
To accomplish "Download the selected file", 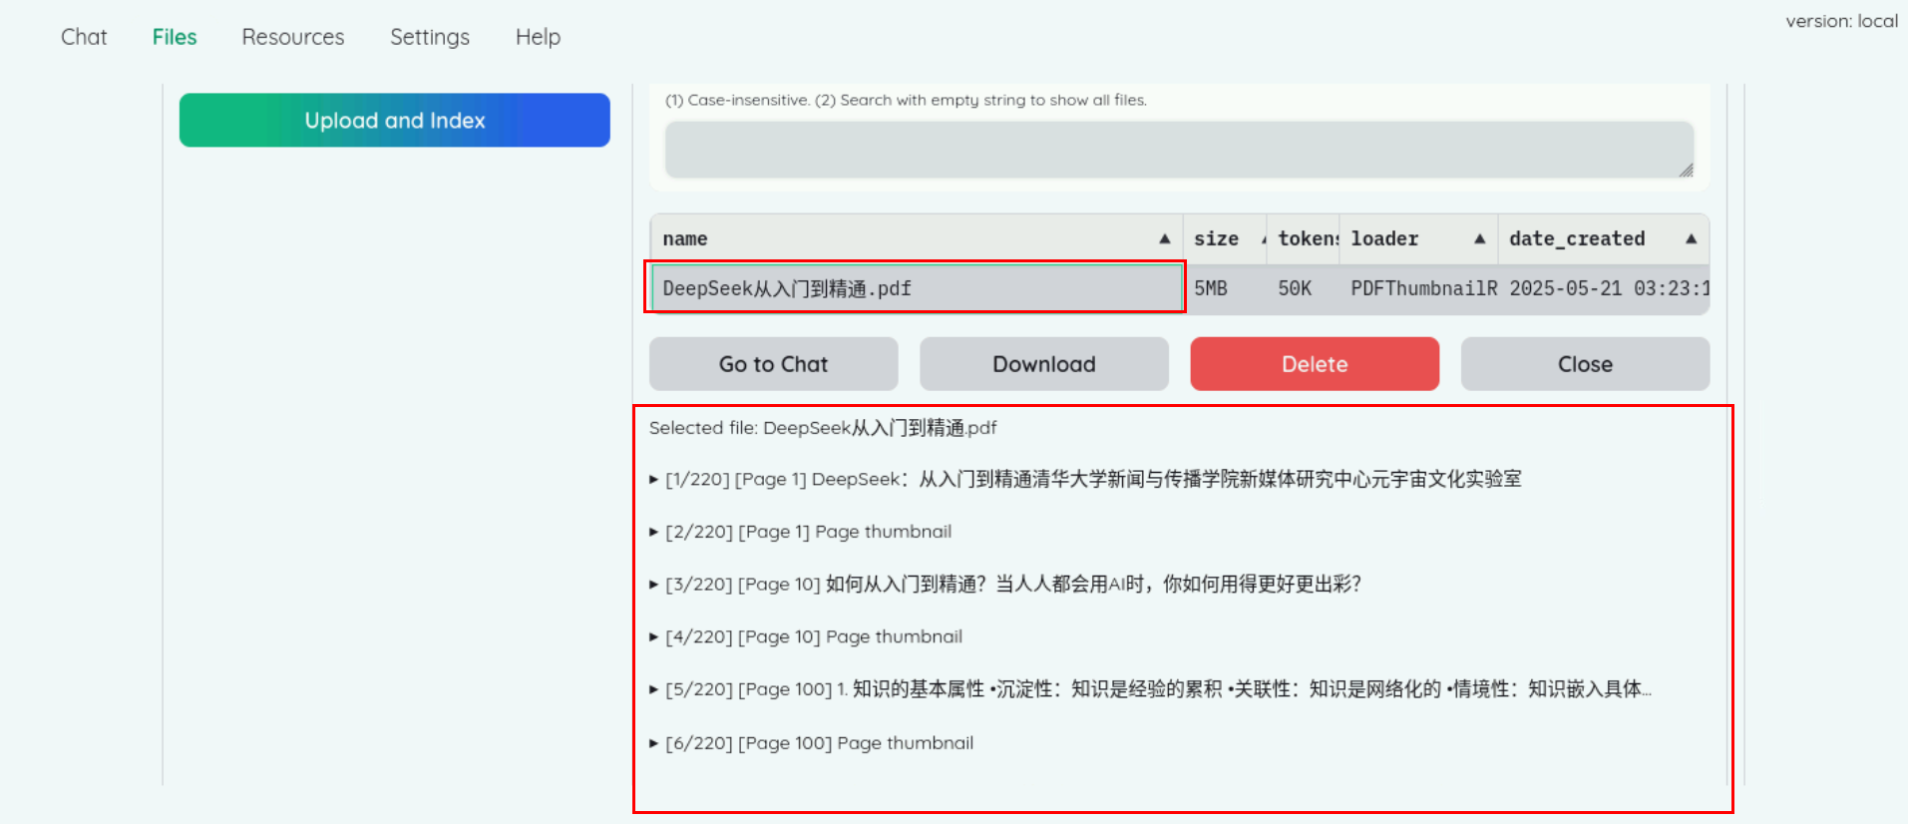I will point(1044,364).
